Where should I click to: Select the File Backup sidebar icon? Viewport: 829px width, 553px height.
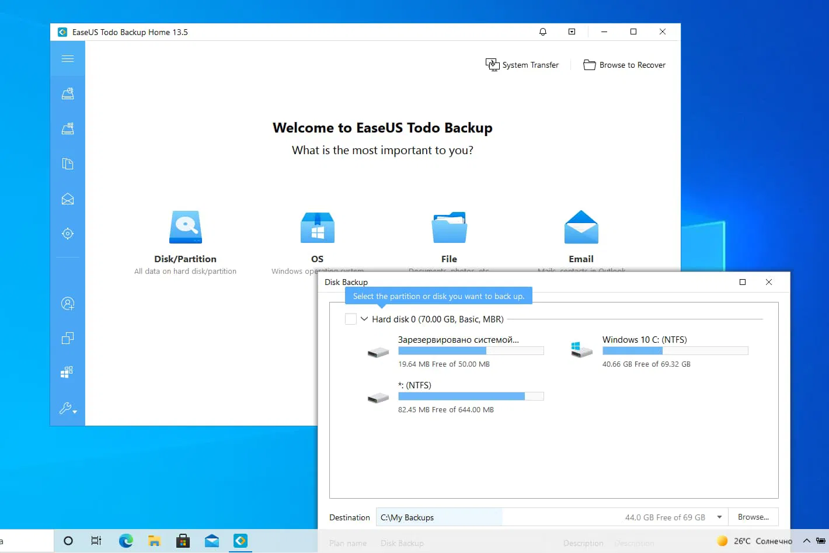[68, 164]
